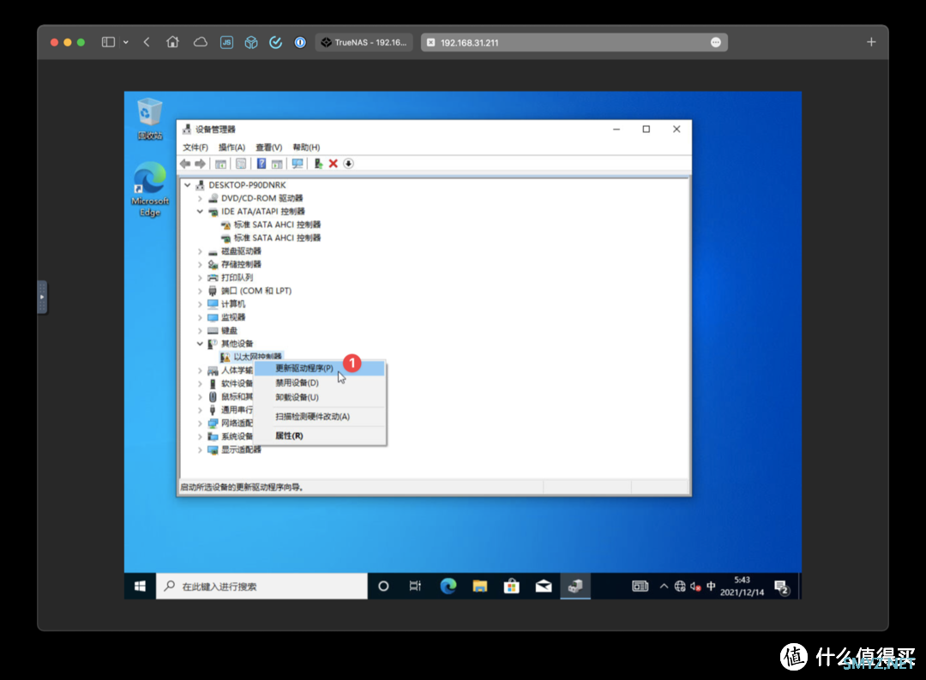Viewport: 926px width, 680px height.
Task: Click the Update driver toolbar icon
Action: (318, 164)
